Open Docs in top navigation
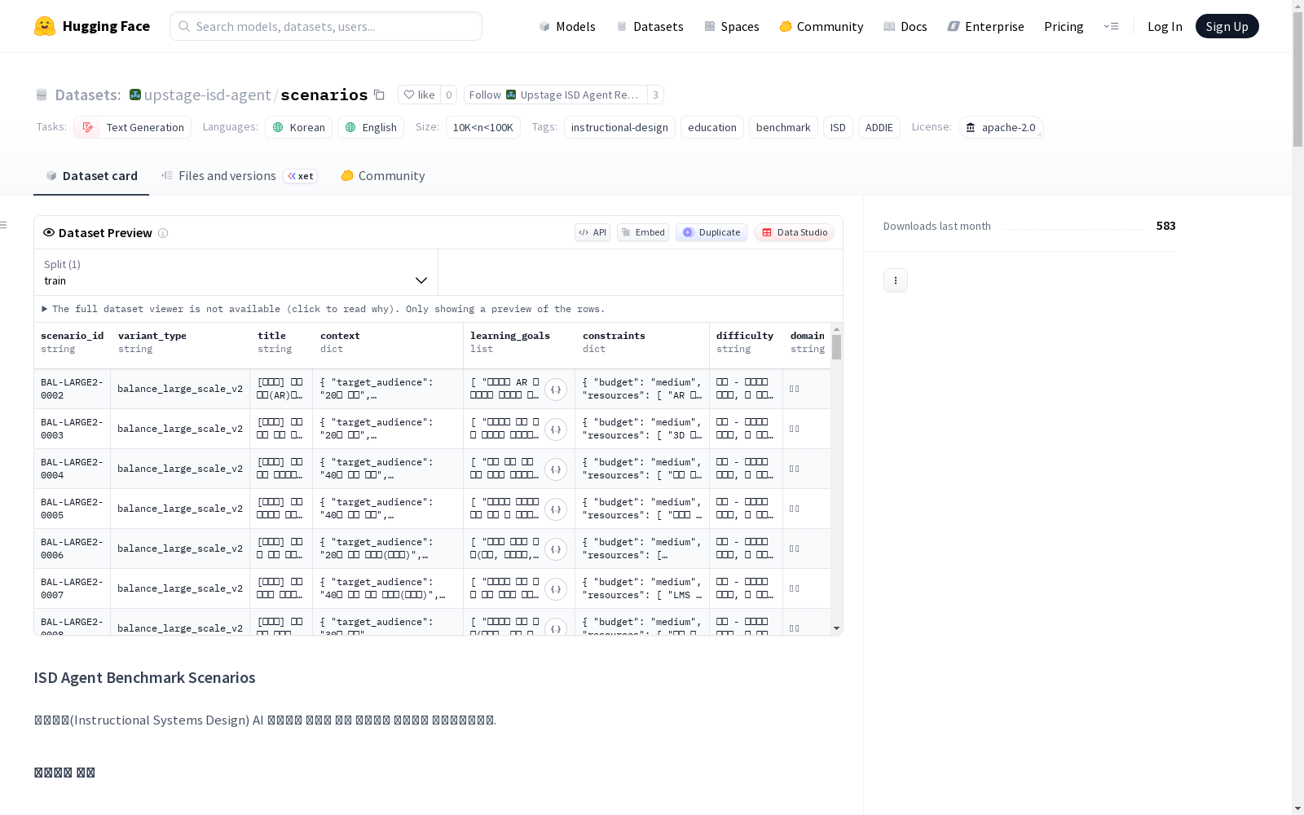The image size is (1304, 815). 905,26
